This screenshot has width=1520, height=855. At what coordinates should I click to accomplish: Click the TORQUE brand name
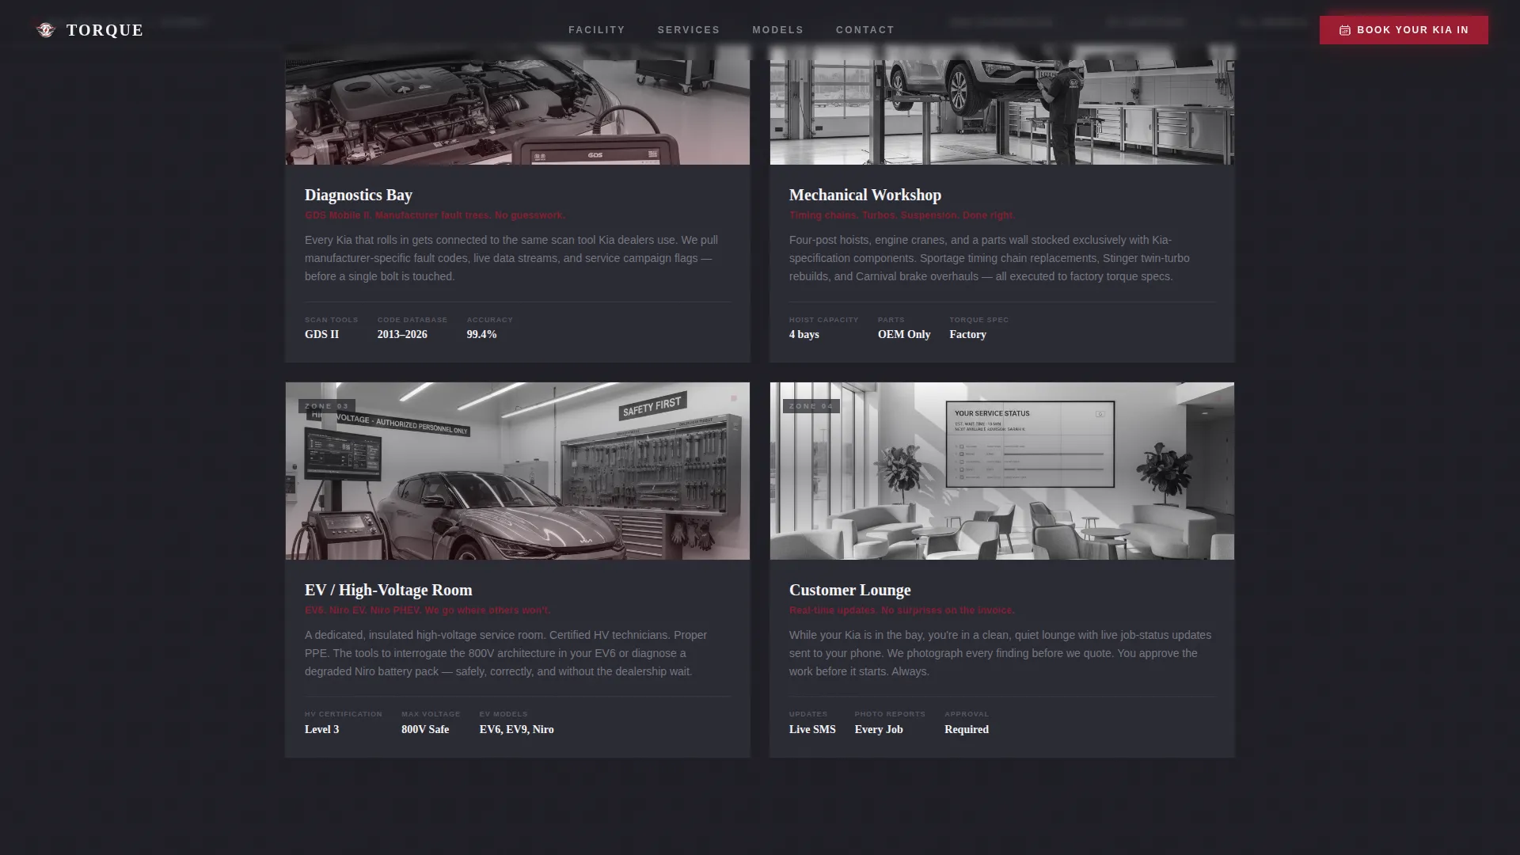pyautogui.click(x=104, y=30)
